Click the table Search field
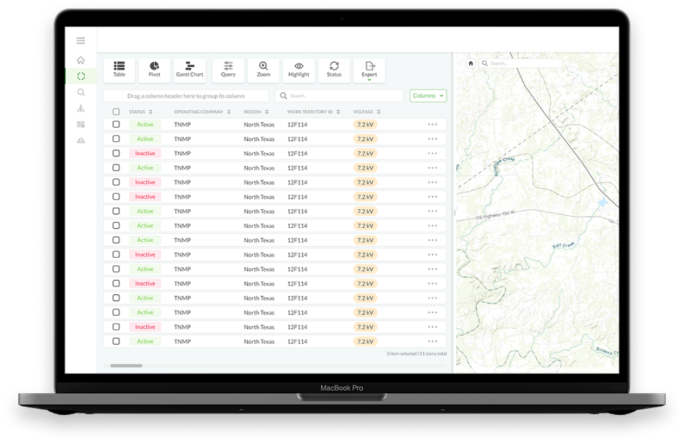 coord(339,96)
